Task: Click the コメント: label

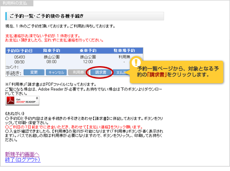Action: 12,67
